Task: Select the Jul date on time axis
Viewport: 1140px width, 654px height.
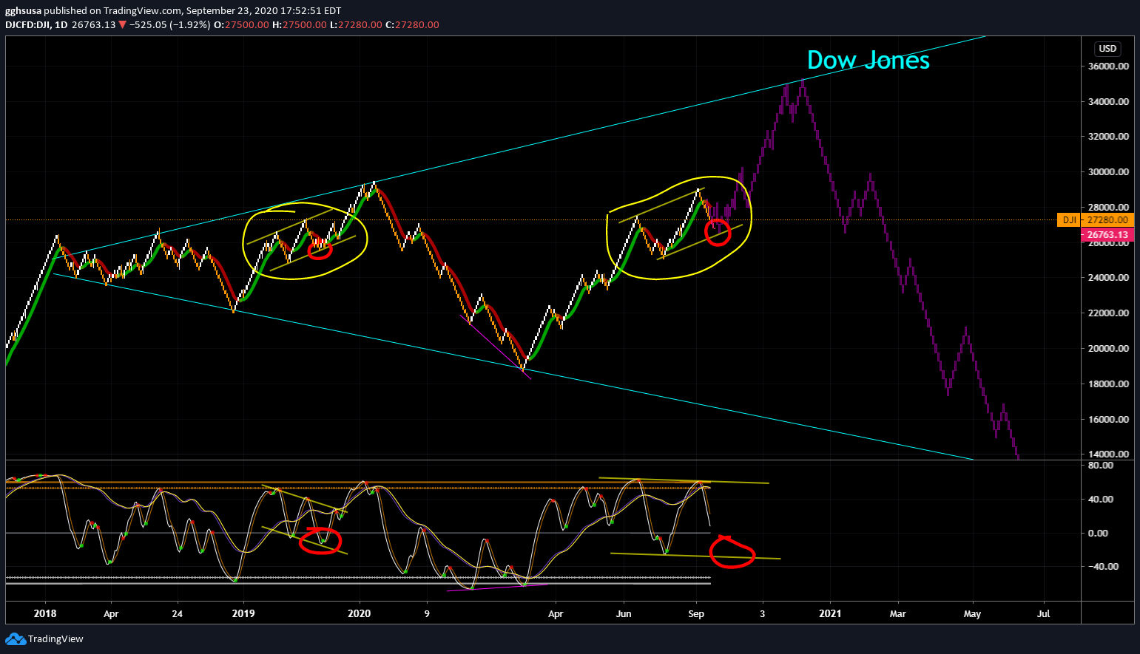Action: pos(1044,614)
